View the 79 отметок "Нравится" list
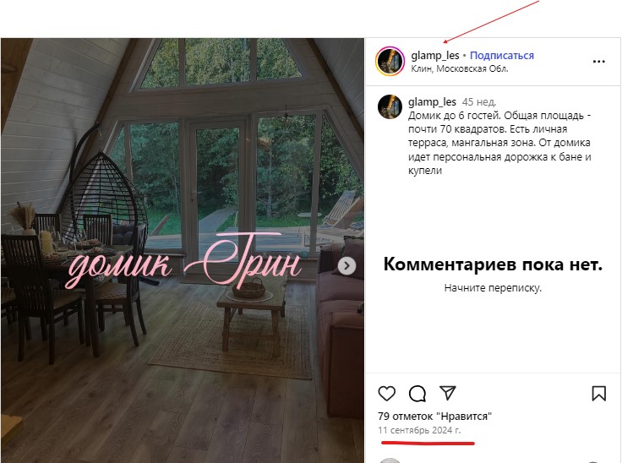 point(434,417)
